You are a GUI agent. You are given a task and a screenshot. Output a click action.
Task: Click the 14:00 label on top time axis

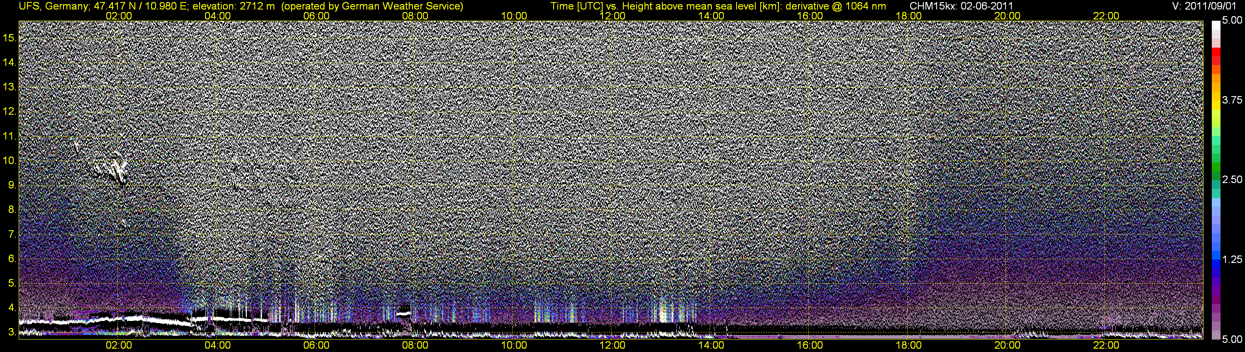click(711, 16)
